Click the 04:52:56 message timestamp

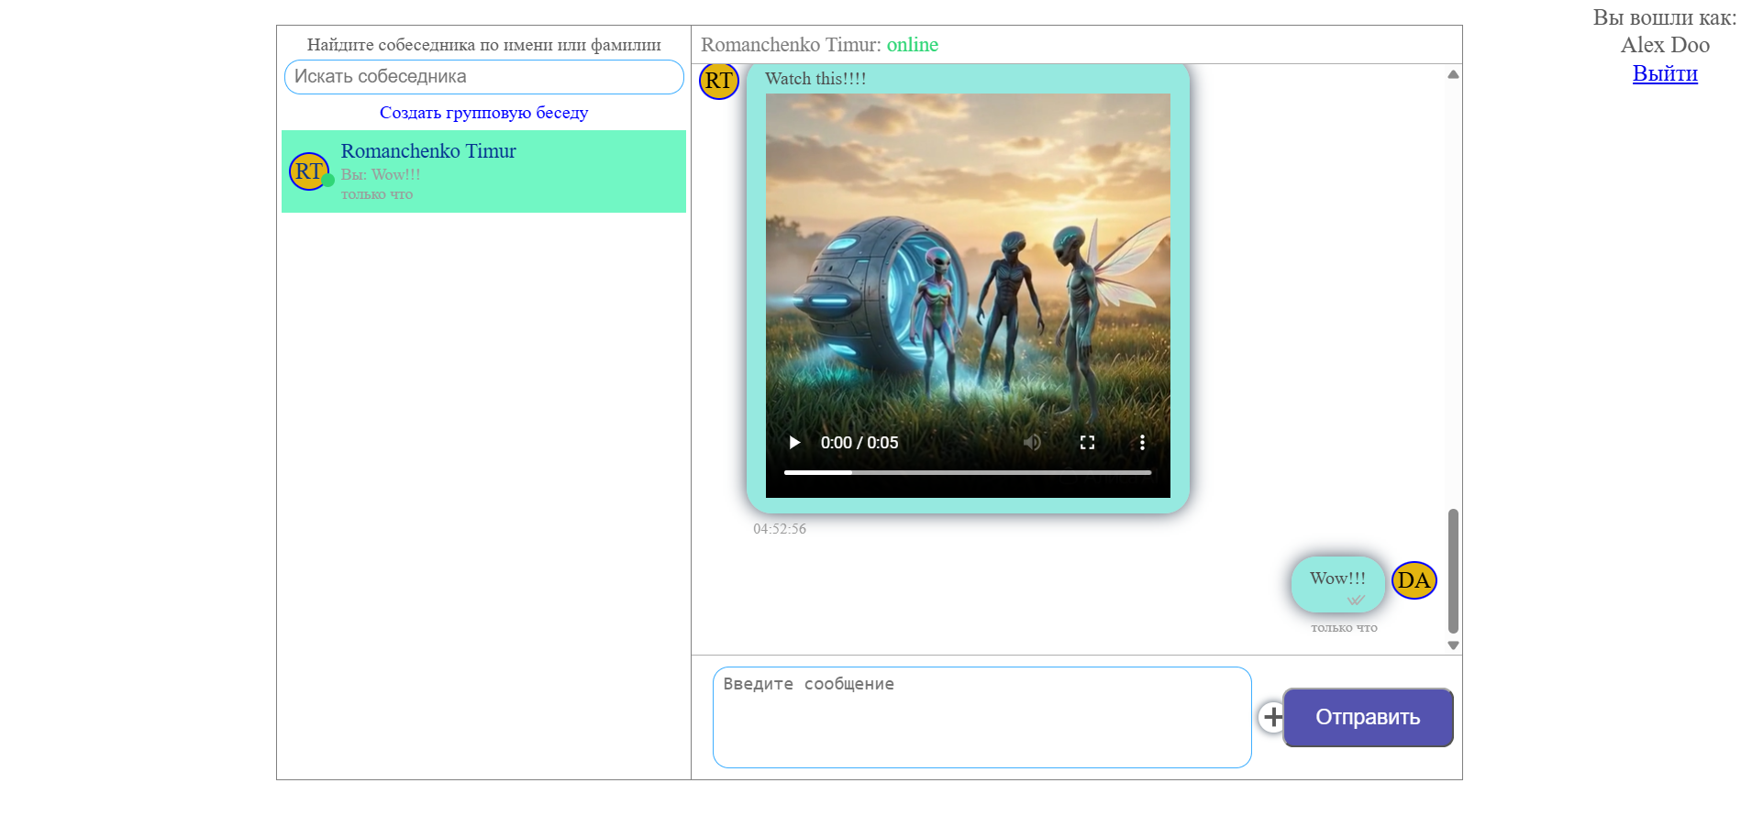point(780,529)
